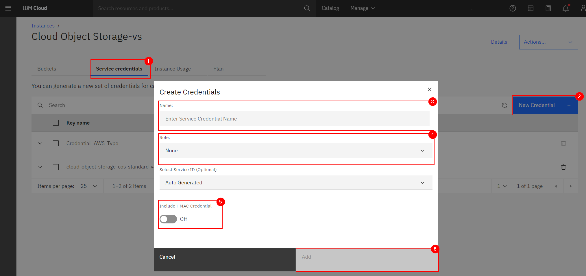Go to Instances breadcrumb link
This screenshot has width=586, height=276.
(43, 26)
